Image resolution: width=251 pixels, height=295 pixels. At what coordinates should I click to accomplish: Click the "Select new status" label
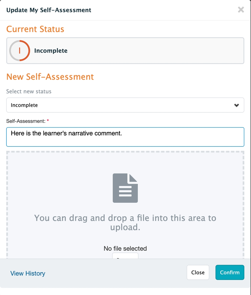click(29, 91)
